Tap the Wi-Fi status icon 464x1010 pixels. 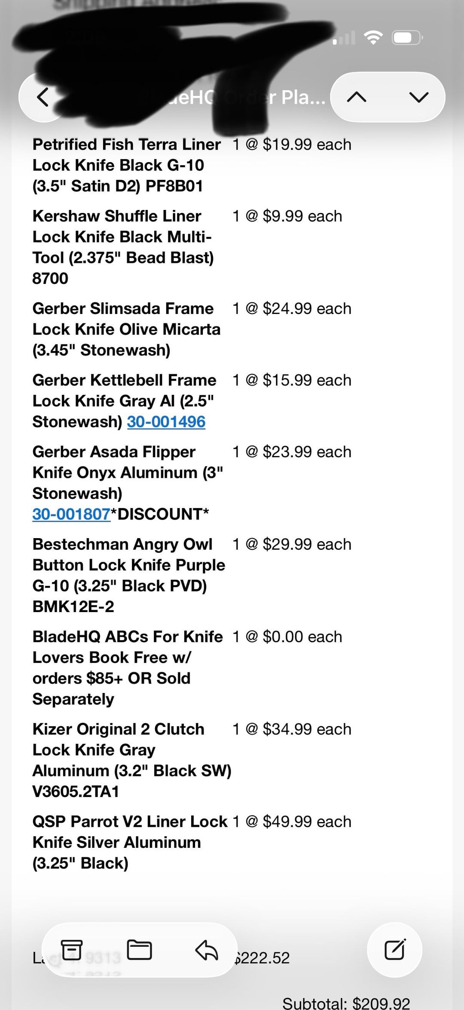[373, 38]
